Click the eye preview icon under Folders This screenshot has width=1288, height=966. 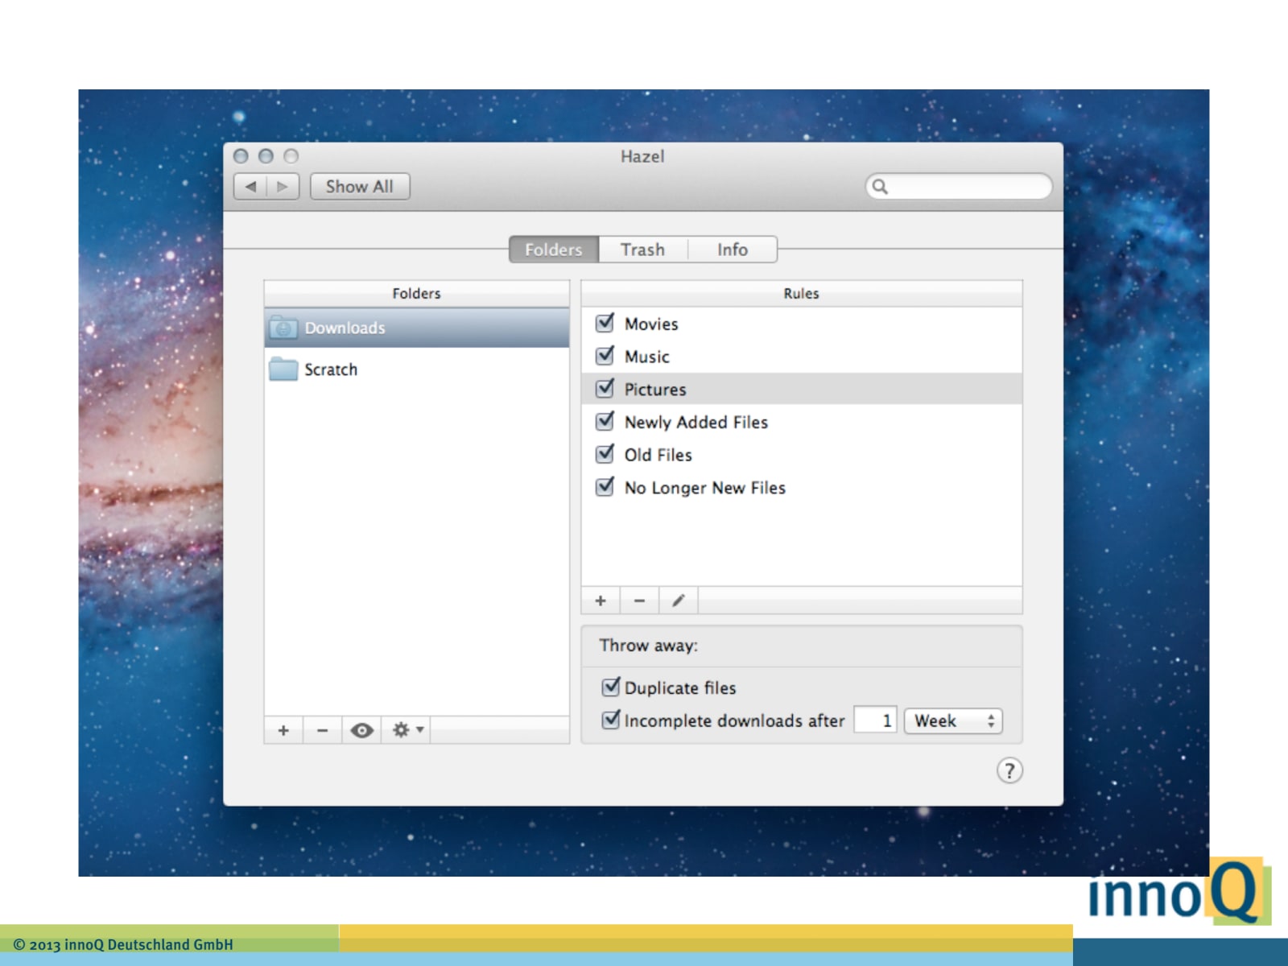362,730
